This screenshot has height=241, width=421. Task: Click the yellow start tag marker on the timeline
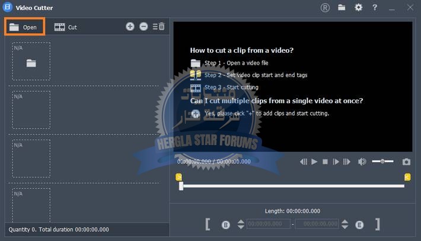(178, 177)
